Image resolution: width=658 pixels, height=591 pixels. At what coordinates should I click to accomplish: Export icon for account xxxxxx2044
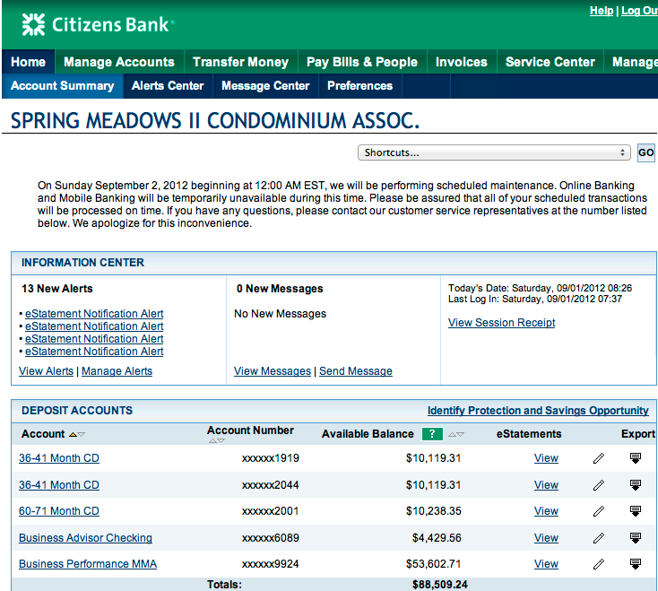(636, 485)
